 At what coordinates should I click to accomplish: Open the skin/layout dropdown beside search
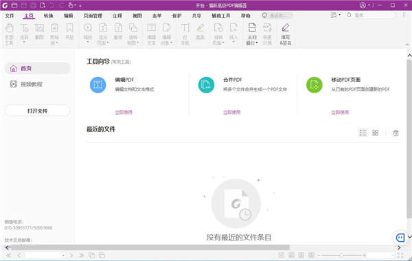pos(339,15)
